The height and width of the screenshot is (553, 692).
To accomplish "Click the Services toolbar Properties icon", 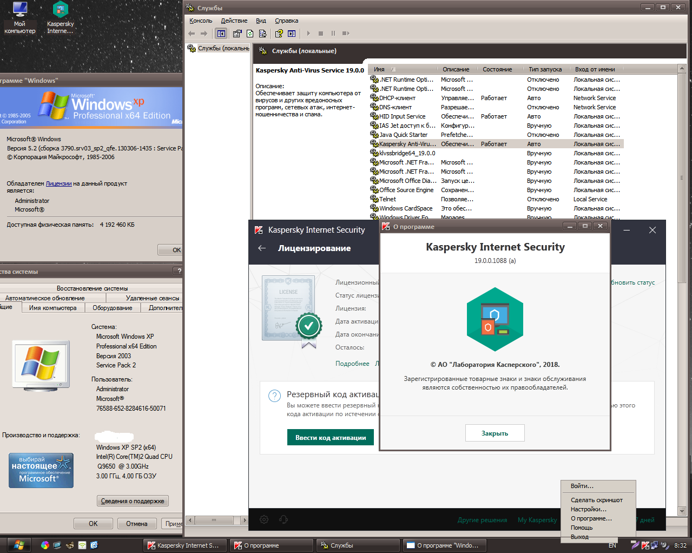I will 237,34.
